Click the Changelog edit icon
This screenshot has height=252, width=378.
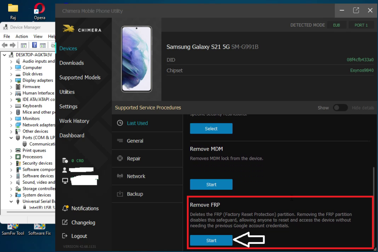[65, 222]
